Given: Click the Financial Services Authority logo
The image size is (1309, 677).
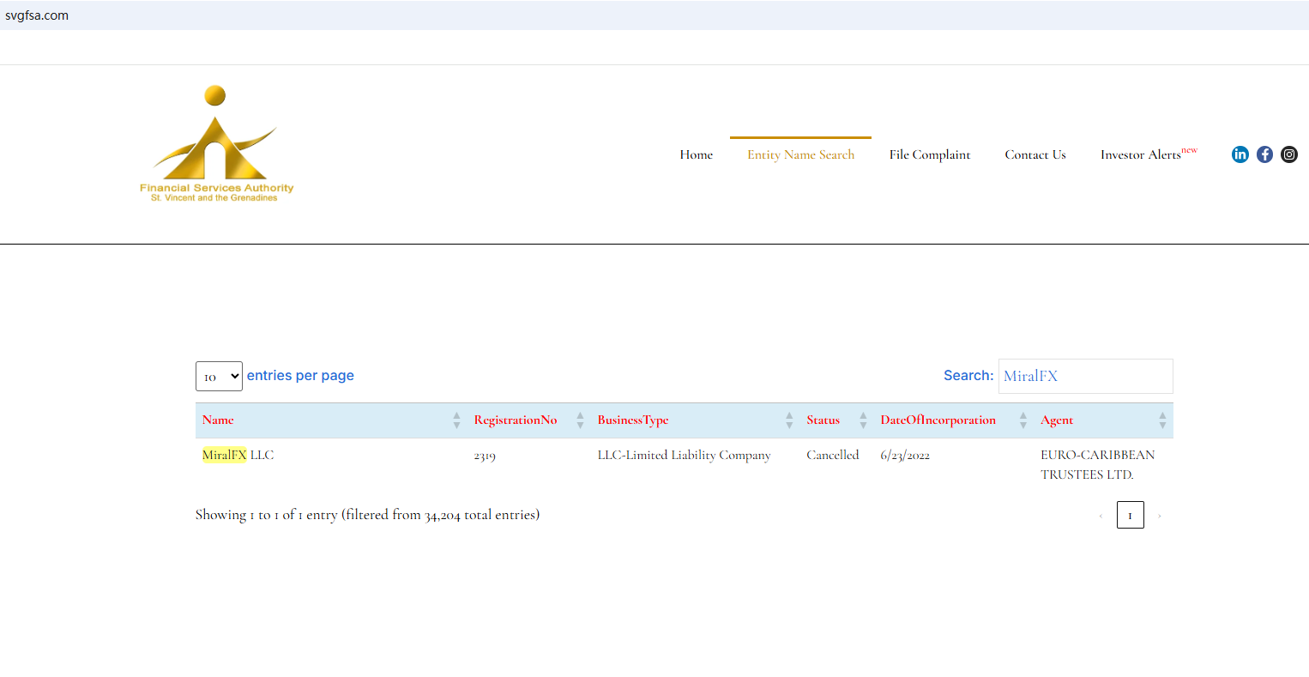Looking at the screenshot, I should pyautogui.click(x=216, y=144).
